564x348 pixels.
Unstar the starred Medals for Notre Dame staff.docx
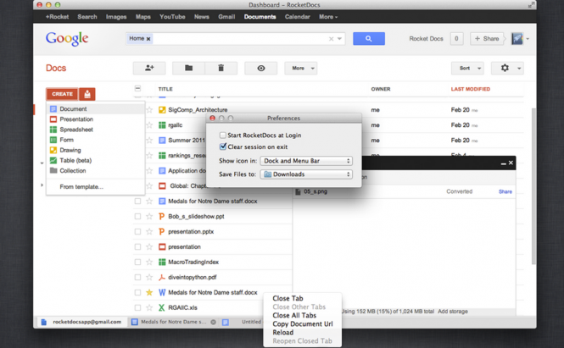(x=149, y=292)
